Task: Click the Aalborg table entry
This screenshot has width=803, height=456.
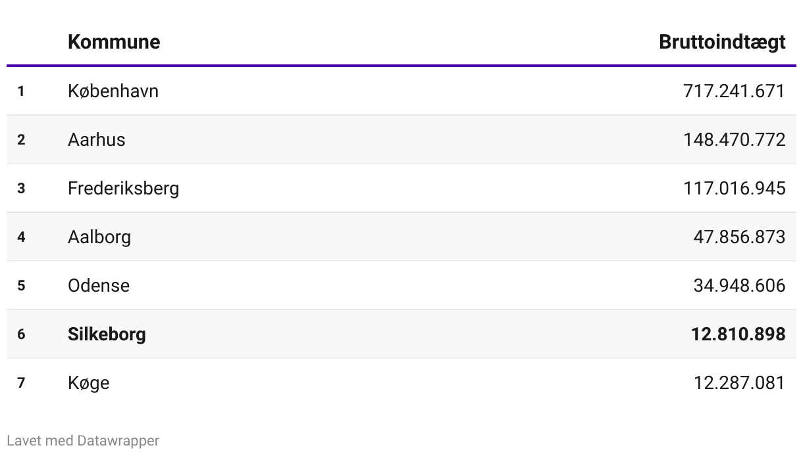Action: point(99,237)
